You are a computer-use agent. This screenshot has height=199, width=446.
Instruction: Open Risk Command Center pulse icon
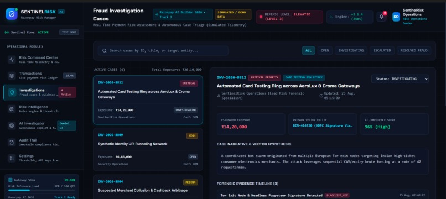[x=12, y=60]
